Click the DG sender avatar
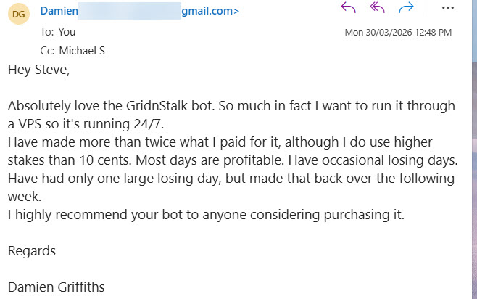Screen dimensions: 477x299 coord(19,13)
